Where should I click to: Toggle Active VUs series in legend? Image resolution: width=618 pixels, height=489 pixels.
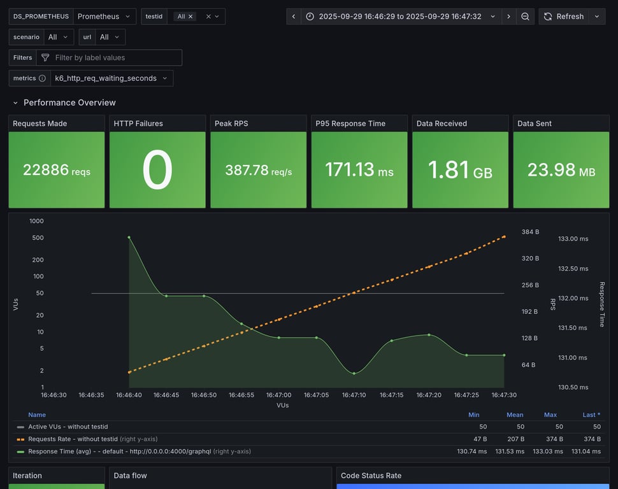coord(68,427)
